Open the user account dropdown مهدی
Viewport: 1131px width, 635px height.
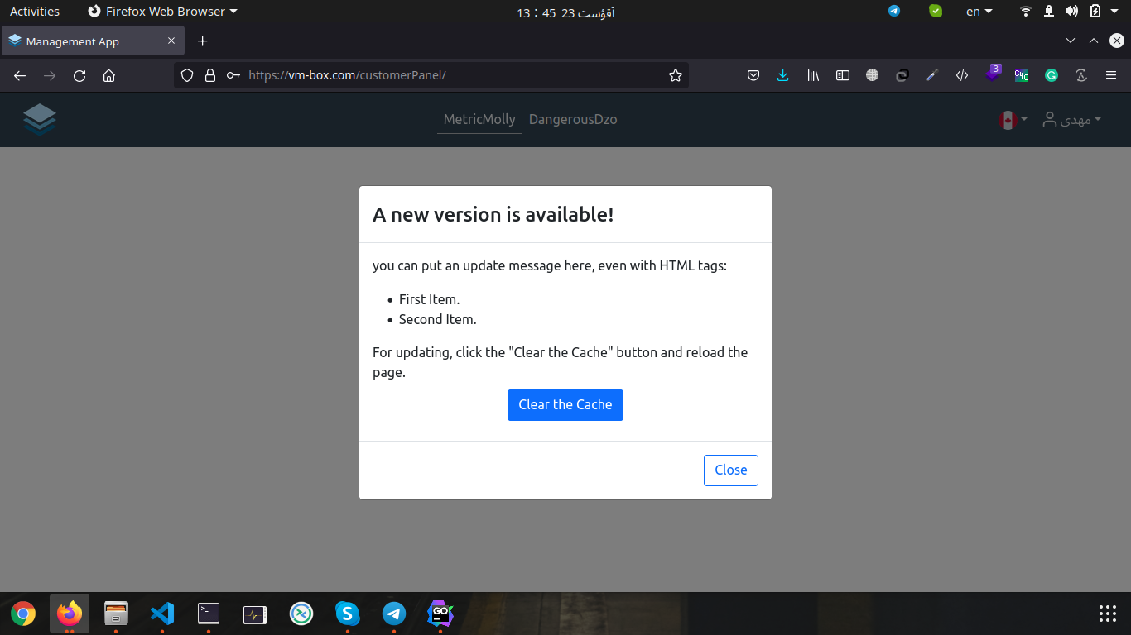tap(1071, 120)
